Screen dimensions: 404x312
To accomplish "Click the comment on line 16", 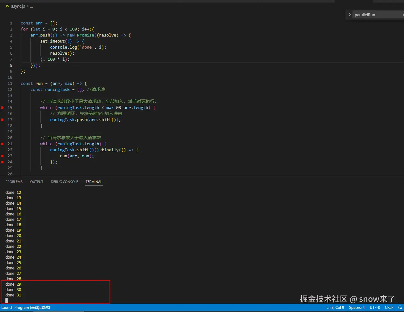I will (x=86, y=114).
